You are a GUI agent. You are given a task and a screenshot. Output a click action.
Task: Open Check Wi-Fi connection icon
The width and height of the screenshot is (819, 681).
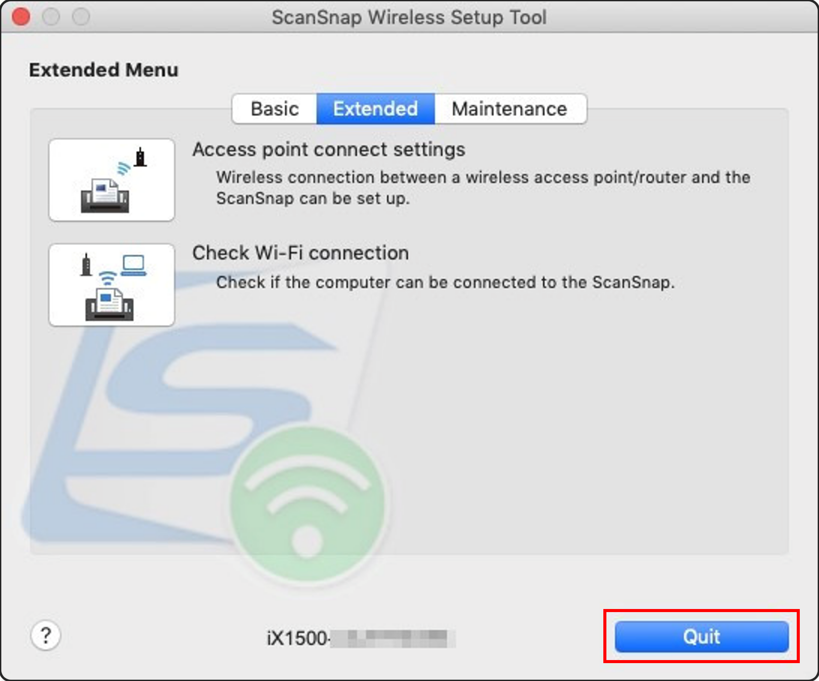click(x=112, y=285)
